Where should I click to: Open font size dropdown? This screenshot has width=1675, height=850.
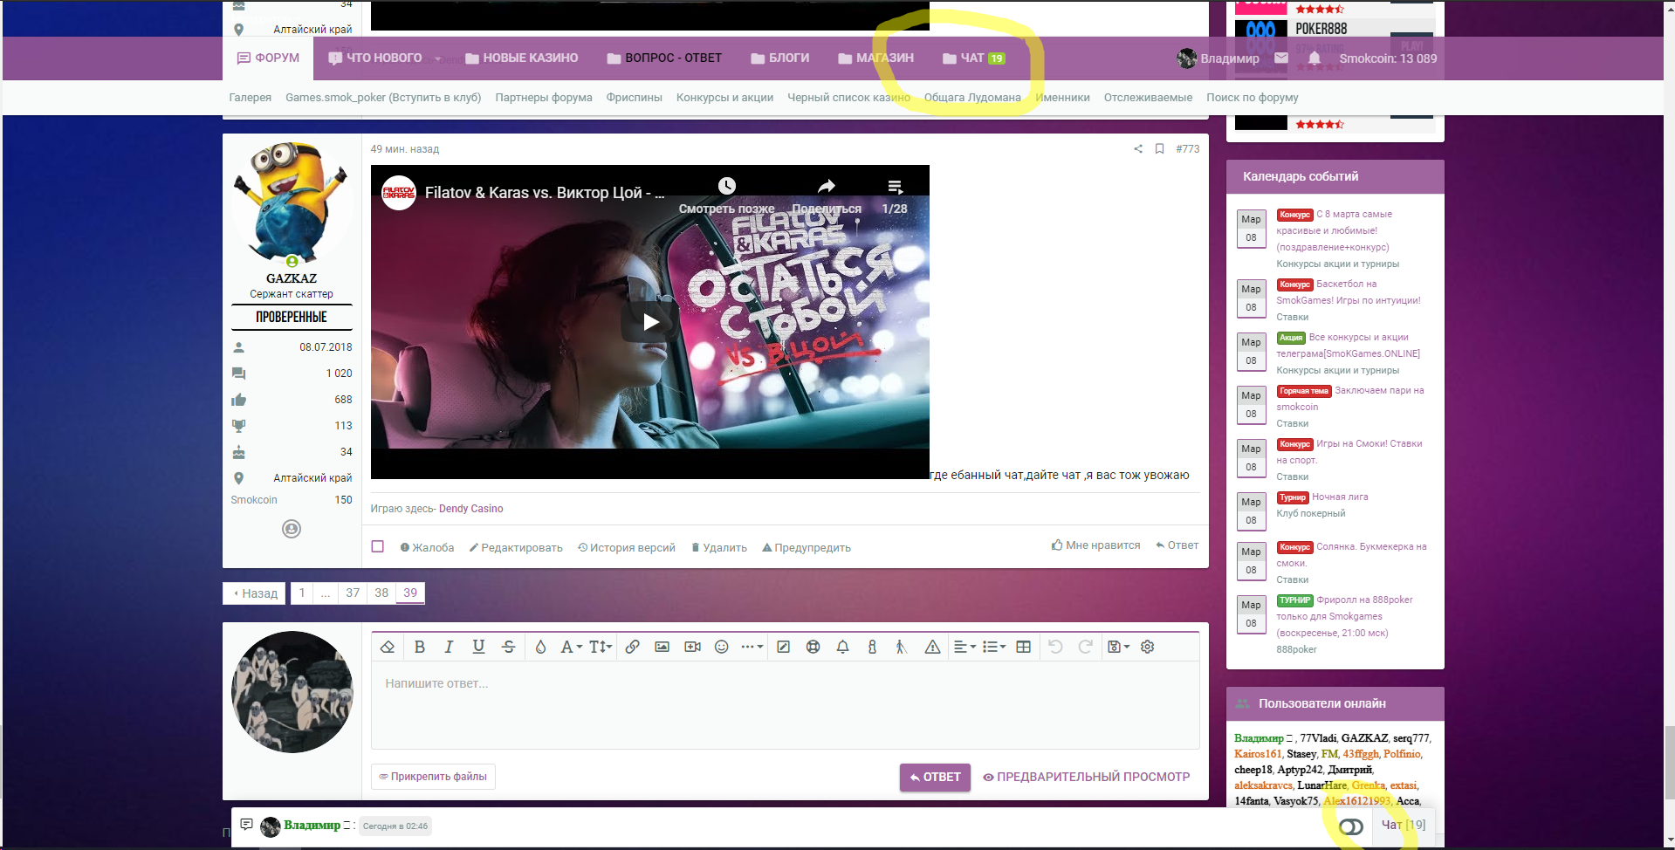[x=601, y=647]
